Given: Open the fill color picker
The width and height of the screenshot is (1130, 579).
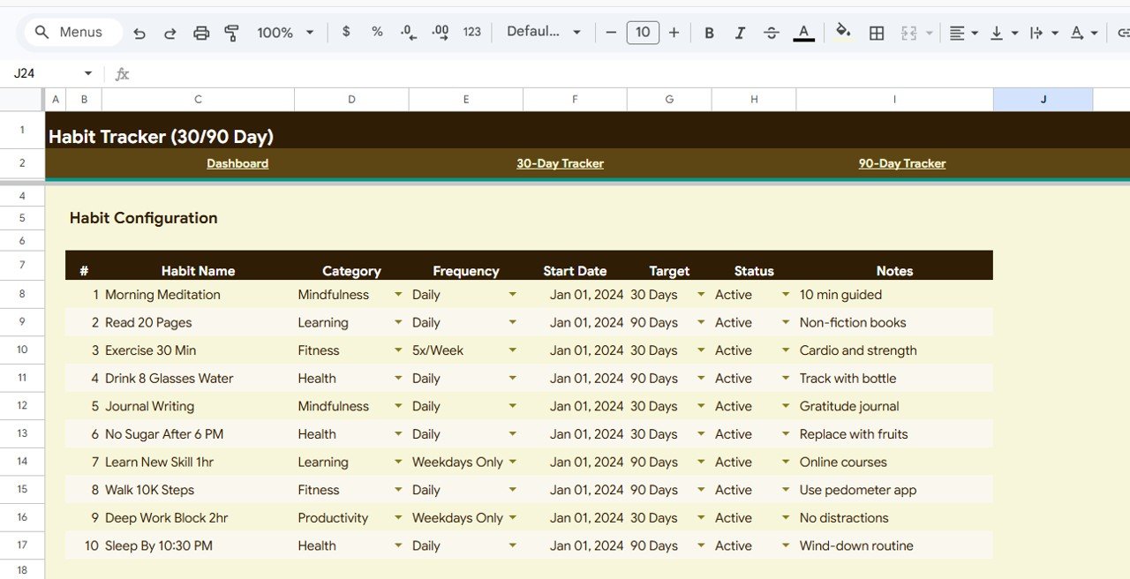Looking at the screenshot, I should point(843,33).
